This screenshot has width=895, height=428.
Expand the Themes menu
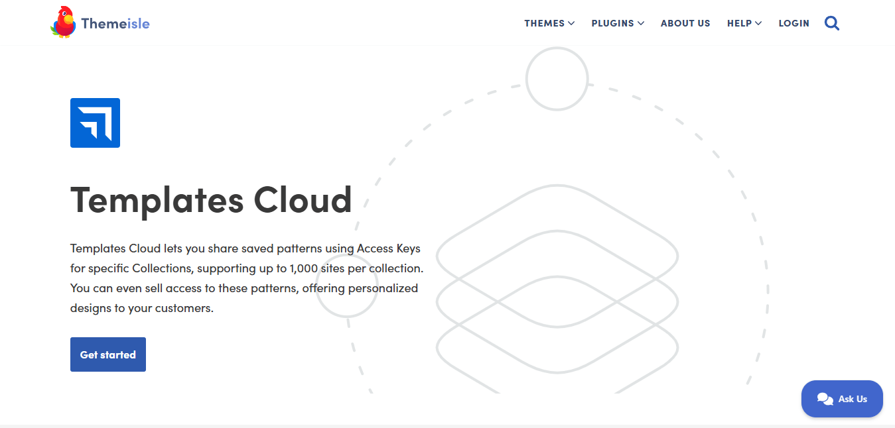(549, 23)
